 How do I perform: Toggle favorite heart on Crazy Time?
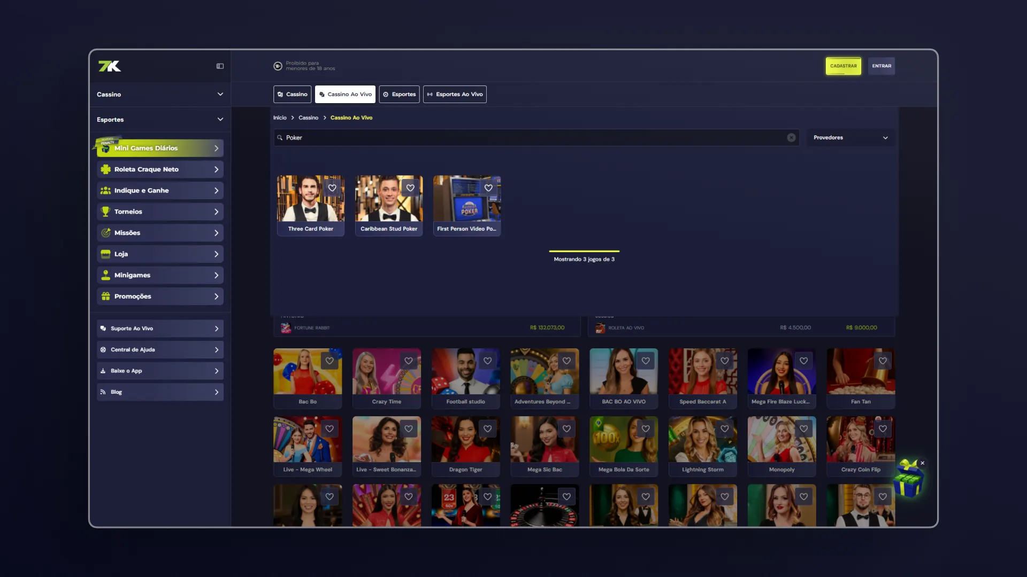(x=409, y=361)
